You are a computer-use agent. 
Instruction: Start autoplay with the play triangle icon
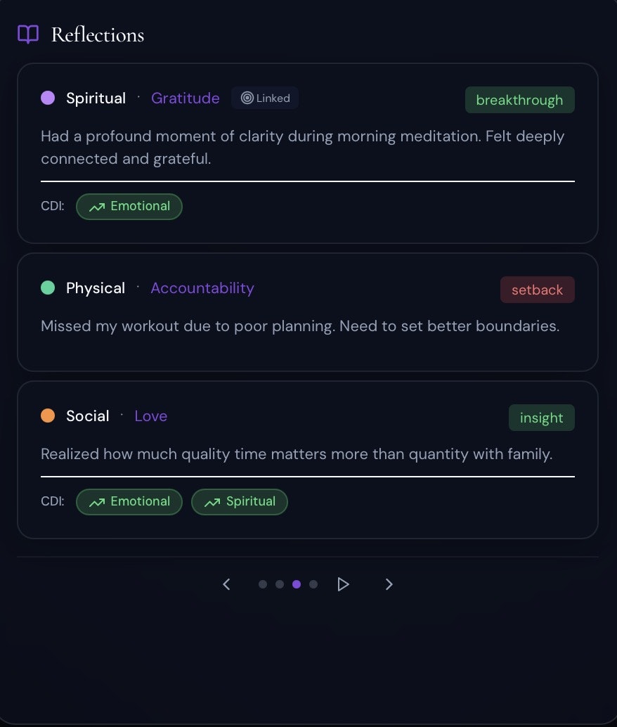click(x=344, y=584)
